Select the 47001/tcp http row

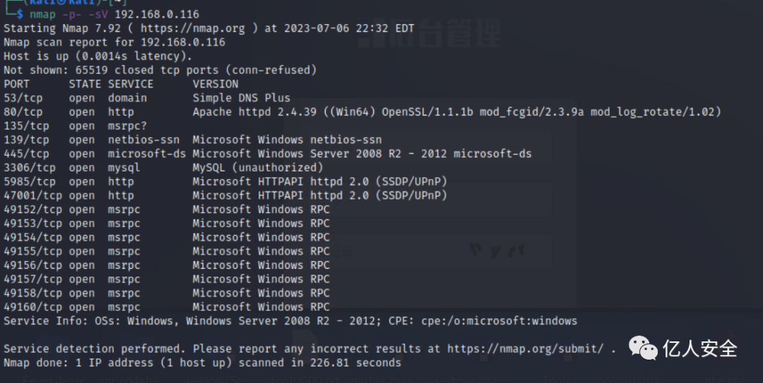click(225, 196)
